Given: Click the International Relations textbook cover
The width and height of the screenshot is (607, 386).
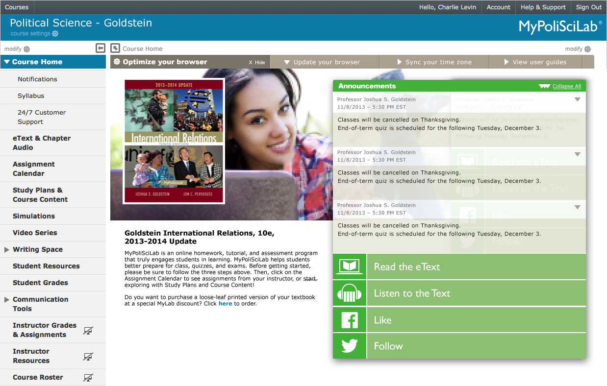Looking at the screenshot, I should point(174,141).
